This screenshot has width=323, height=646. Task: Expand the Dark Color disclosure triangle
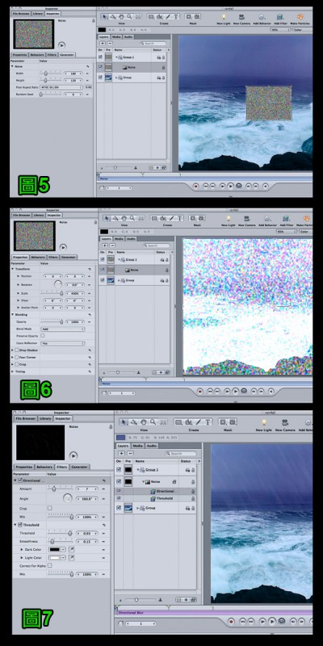pyautogui.click(x=23, y=549)
